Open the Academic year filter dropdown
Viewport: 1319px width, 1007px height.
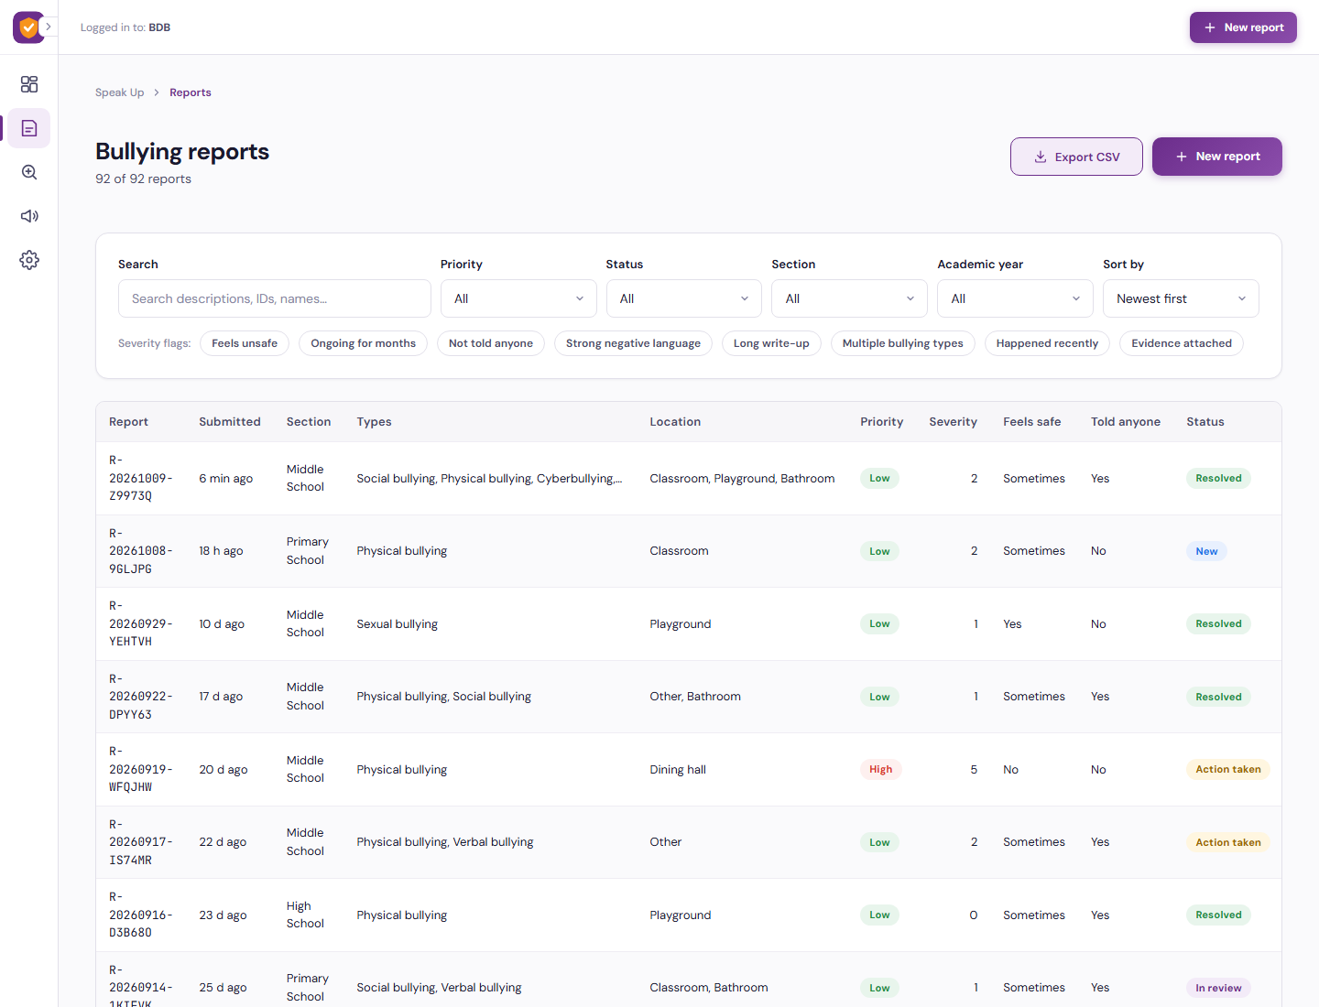pyautogui.click(x=1015, y=298)
